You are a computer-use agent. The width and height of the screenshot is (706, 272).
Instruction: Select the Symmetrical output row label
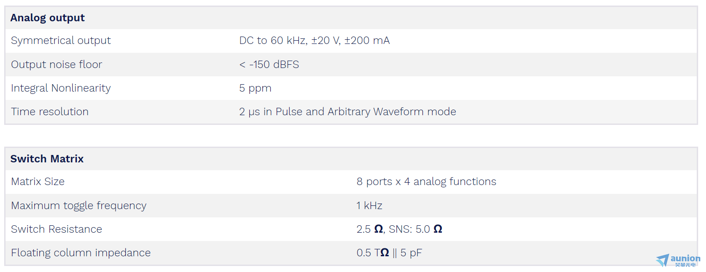[x=61, y=41]
